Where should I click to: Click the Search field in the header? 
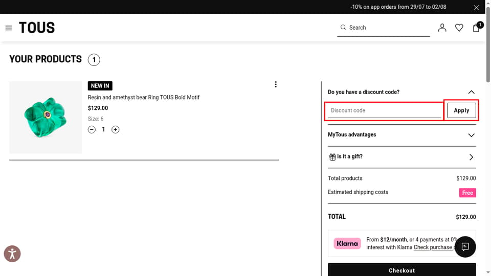click(383, 28)
